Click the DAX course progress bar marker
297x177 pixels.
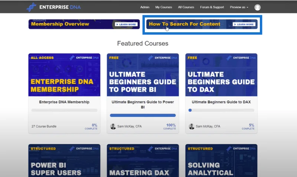coord(190,110)
